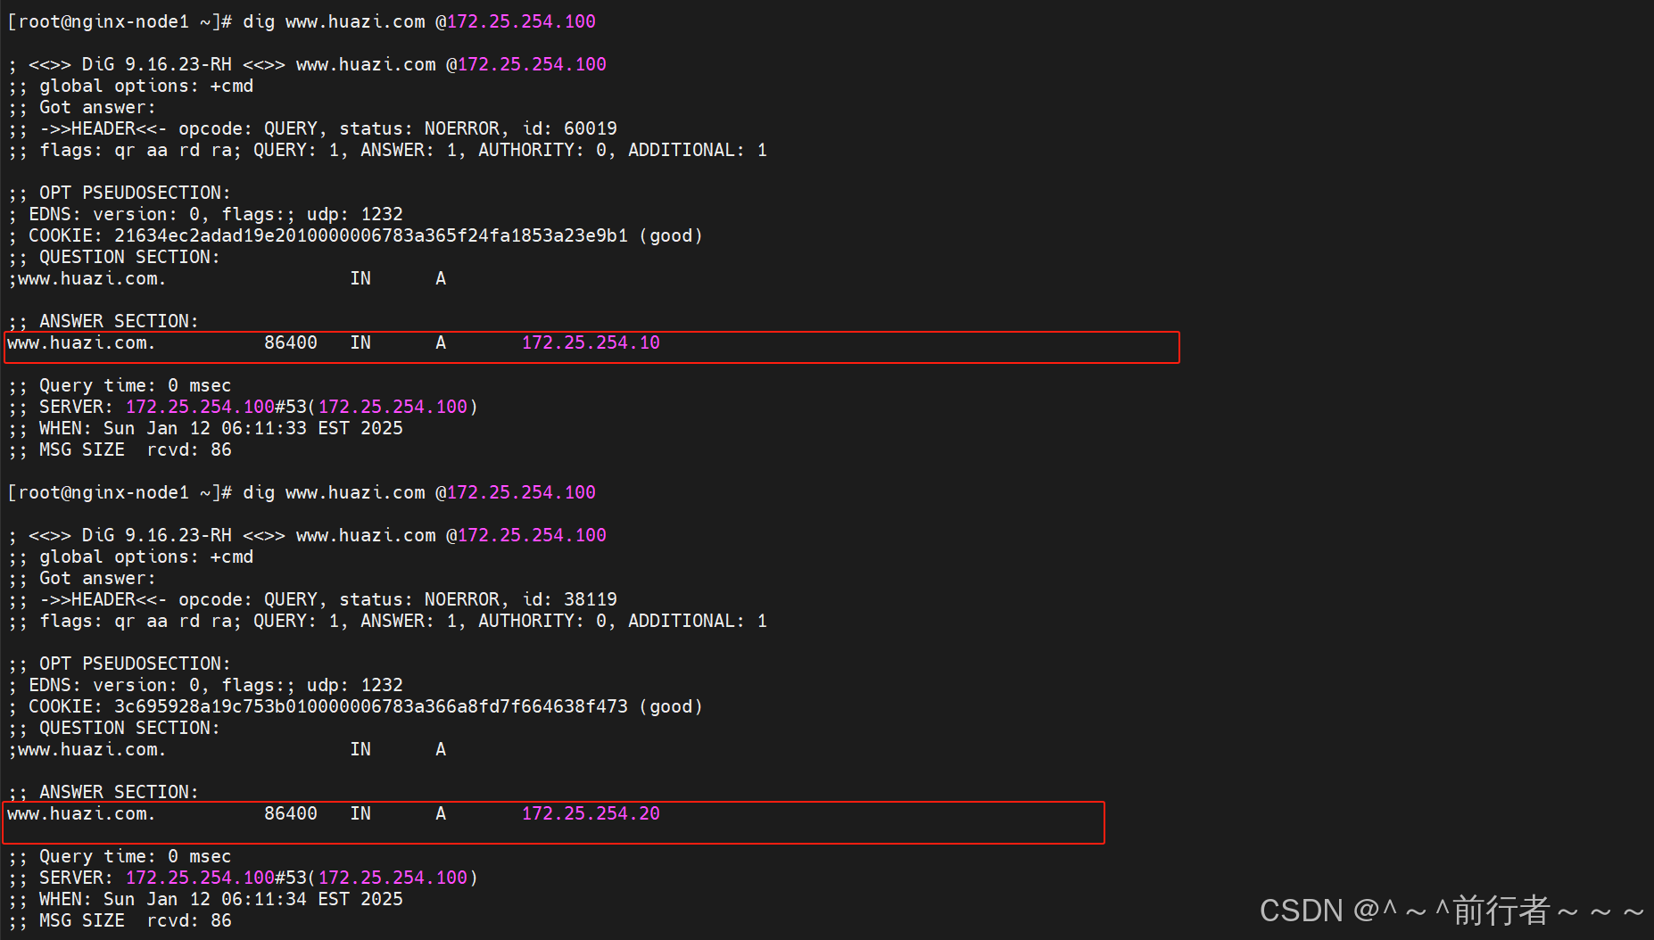Click header id 60019 text
This screenshot has height=940, width=1654.
(x=570, y=128)
